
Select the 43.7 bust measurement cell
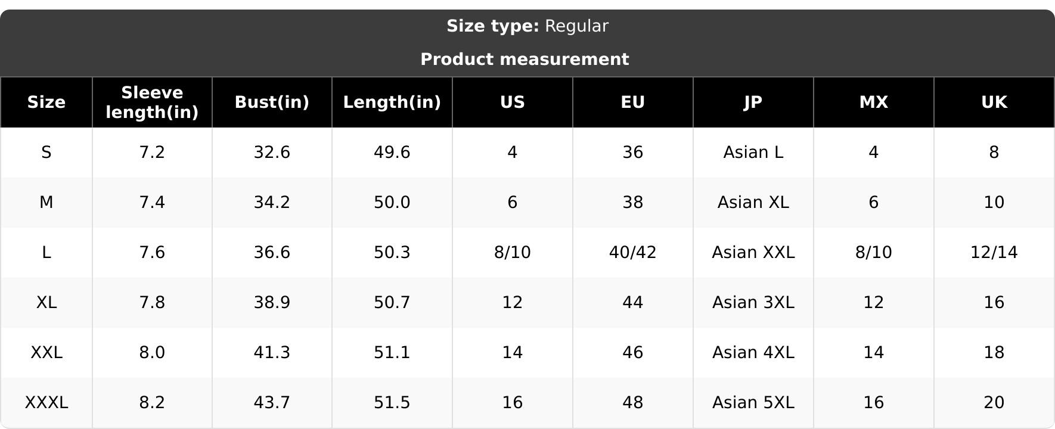click(x=272, y=403)
